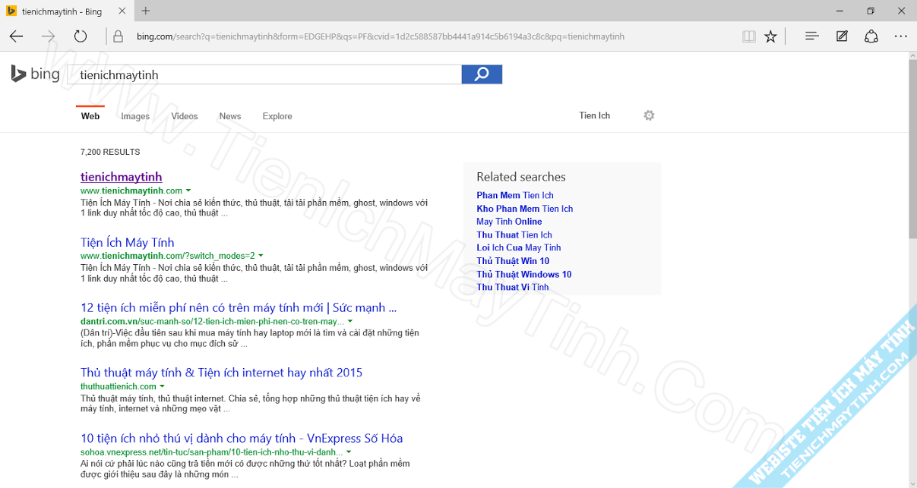Click the forward navigation arrow

coord(48,36)
